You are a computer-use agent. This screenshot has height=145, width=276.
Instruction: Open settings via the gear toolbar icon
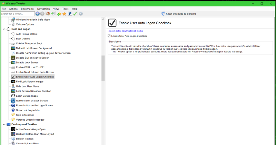pos(81,14)
